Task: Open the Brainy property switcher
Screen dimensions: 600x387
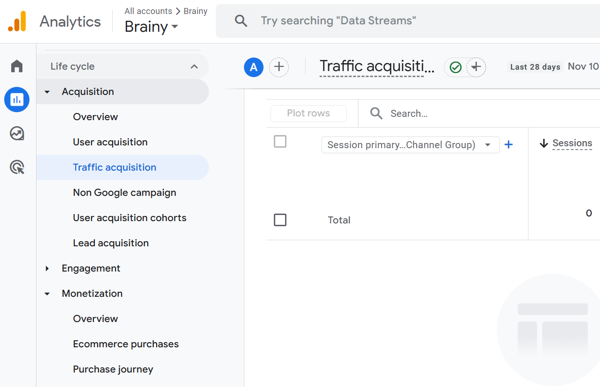Action: click(x=150, y=27)
